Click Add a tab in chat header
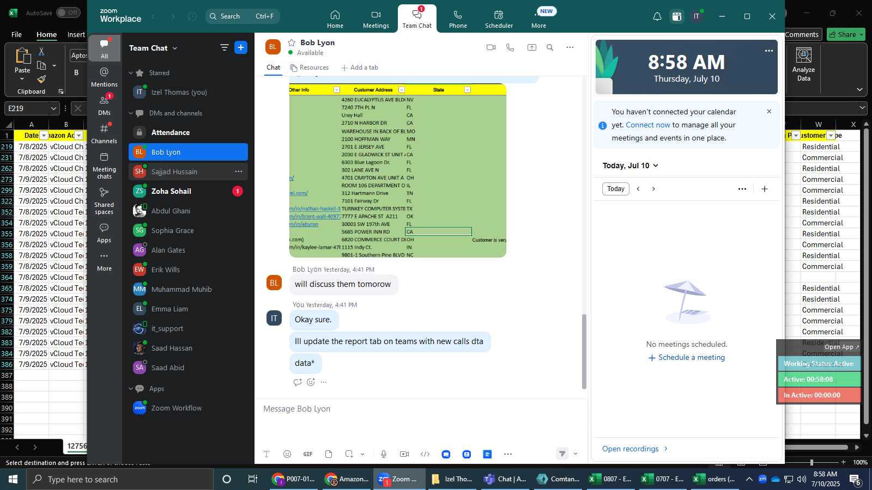The height and width of the screenshot is (490, 872). coord(360,68)
